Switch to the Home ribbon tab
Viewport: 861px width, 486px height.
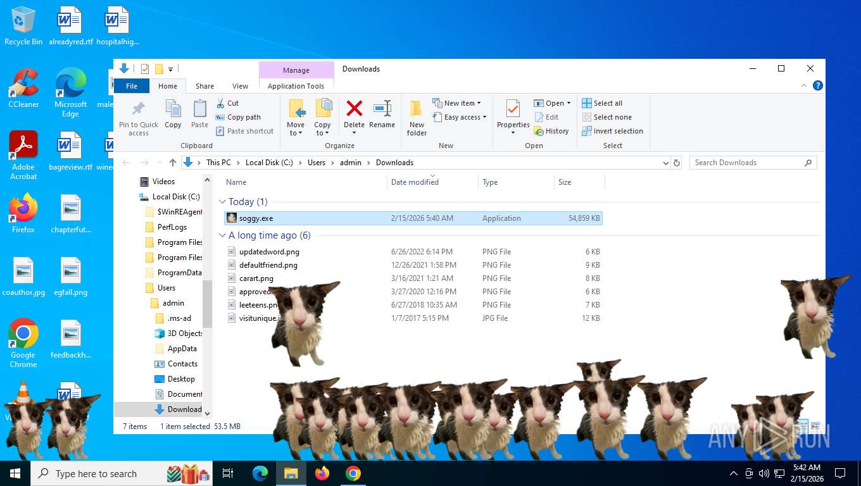click(168, 86)
